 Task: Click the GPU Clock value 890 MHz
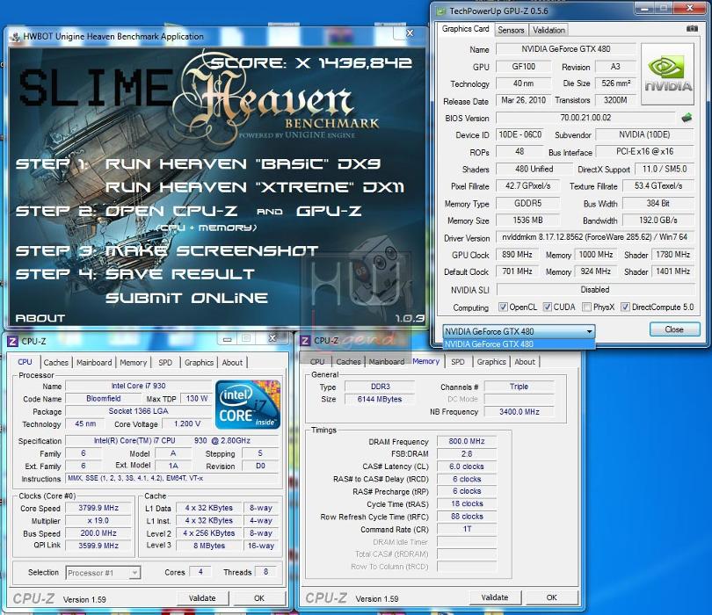click(517, 255)
